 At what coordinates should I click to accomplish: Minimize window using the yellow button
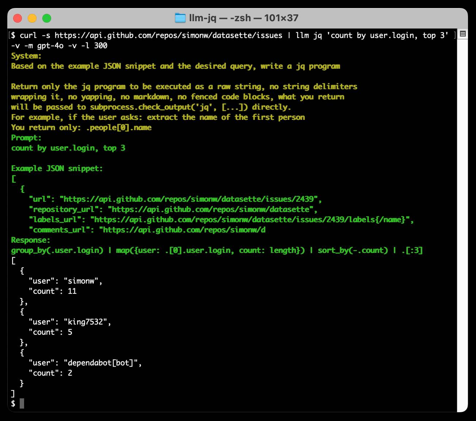point(32,18)
